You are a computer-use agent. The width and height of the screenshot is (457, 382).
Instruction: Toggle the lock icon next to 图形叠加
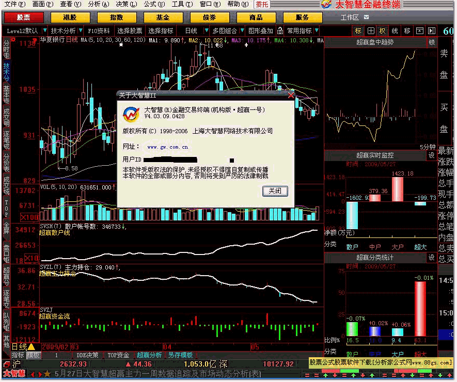pos(280,30)
